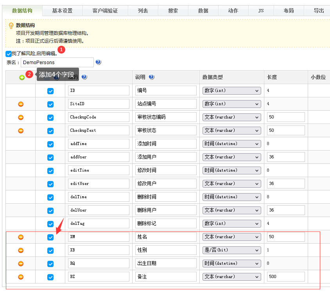Remove the SiteID field row
Image resolution: width=330 pixels, height=296 pixels.
pos(21,104)
